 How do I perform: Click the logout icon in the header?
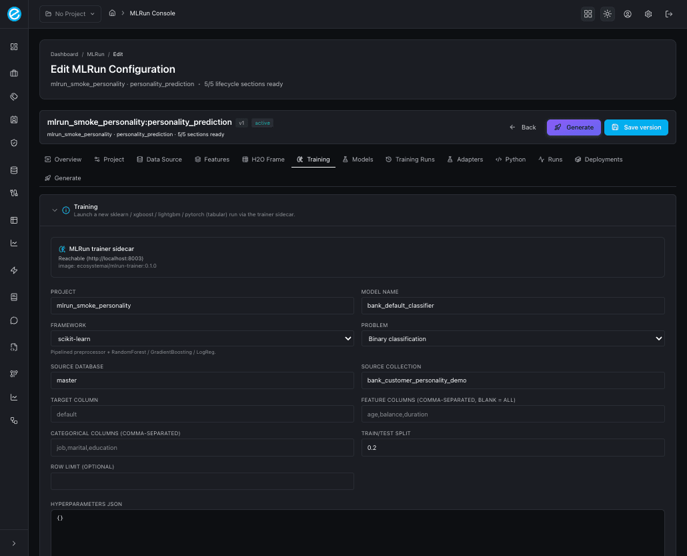click(x=669, y=13)
